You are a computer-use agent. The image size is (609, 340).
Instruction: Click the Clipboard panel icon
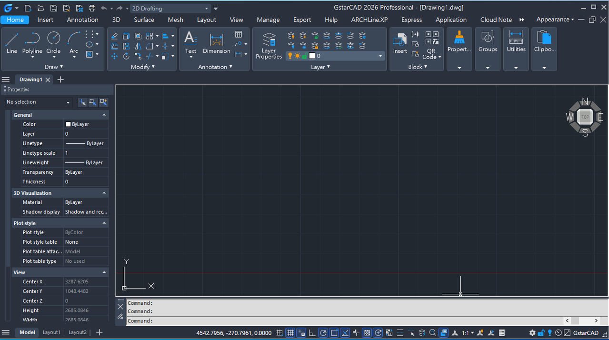[x=544, y=42]
